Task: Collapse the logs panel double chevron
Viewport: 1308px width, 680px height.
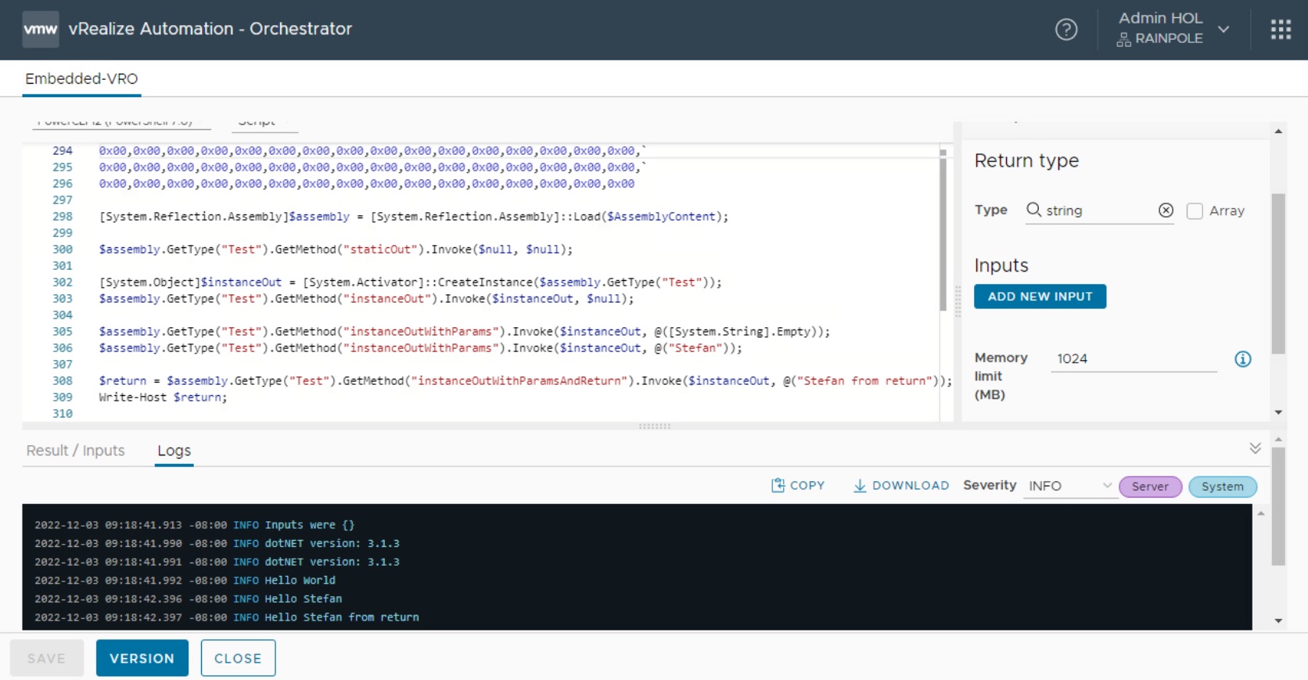Action: point(1255,448)
